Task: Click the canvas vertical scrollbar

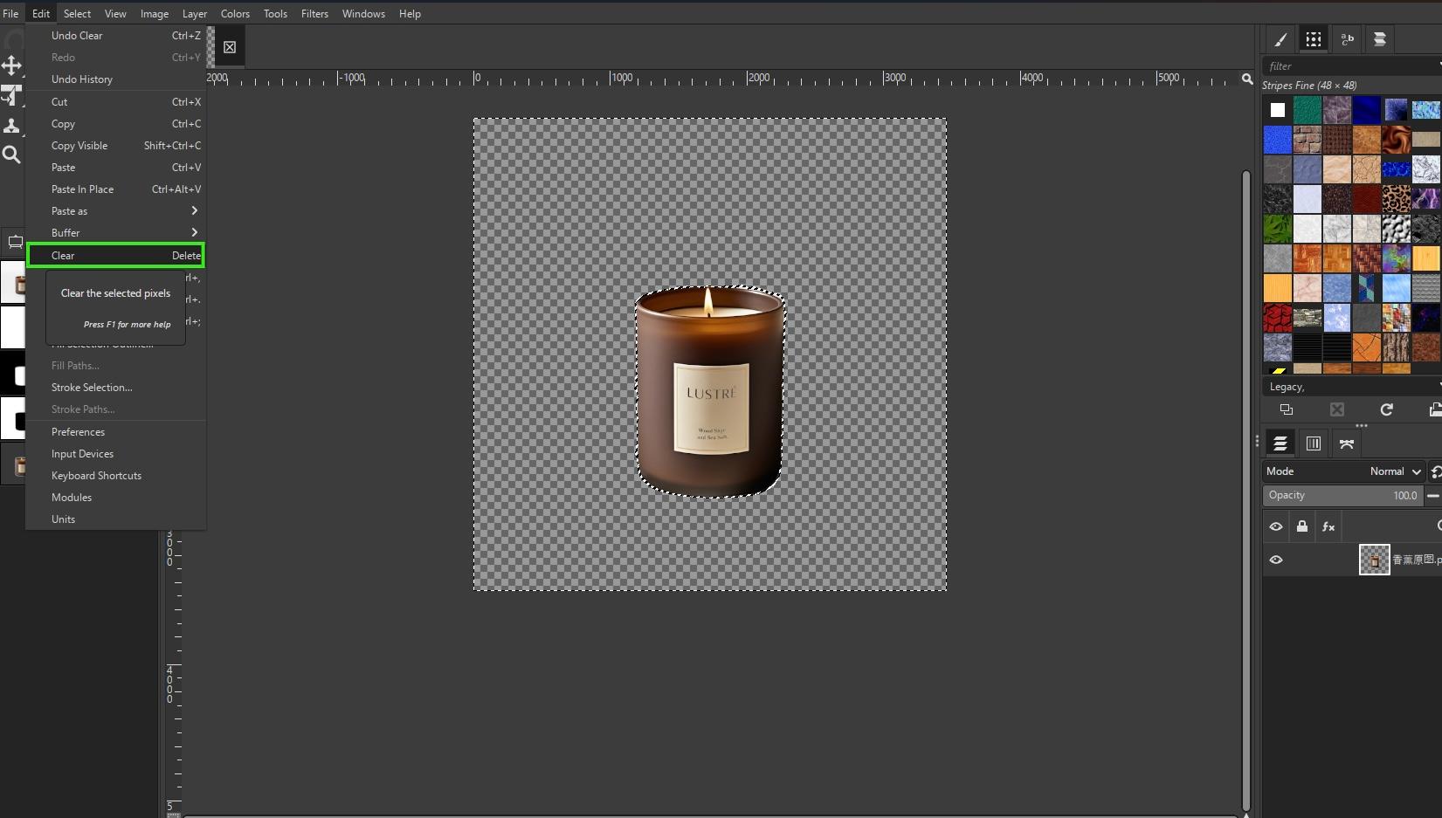Action: (1246, 489)
